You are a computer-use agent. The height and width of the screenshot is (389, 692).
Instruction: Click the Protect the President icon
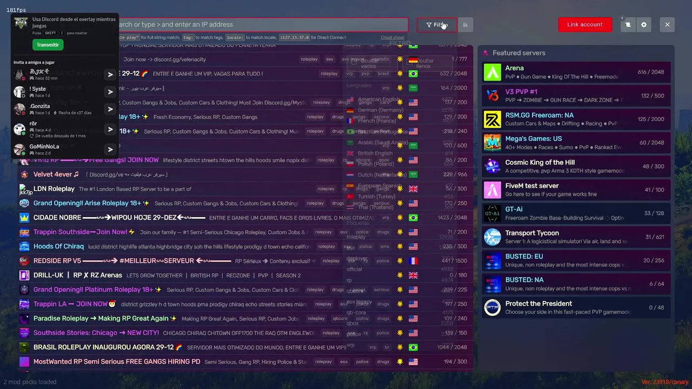(x=493, y=307)
